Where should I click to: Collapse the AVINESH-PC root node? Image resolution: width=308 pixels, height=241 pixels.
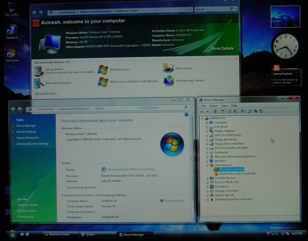tap(202, 118)
